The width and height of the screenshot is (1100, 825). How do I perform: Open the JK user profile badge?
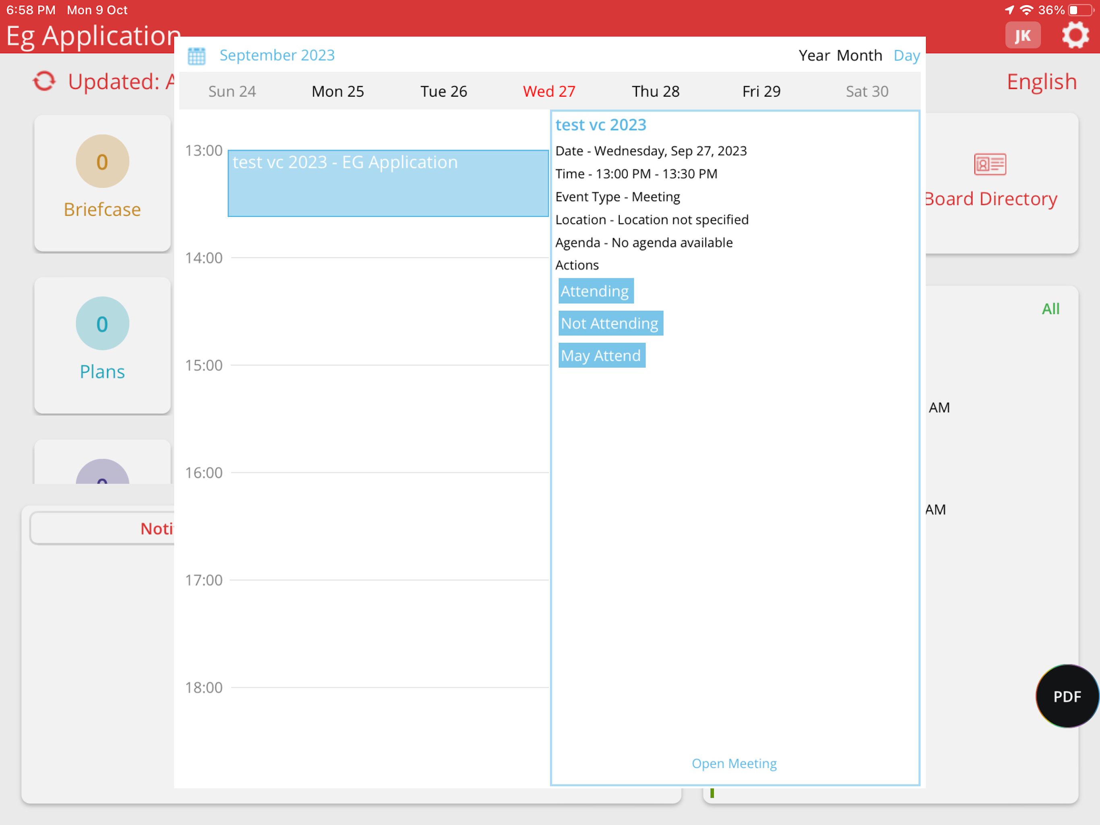pyautogui.click(x=1022, y=35)
